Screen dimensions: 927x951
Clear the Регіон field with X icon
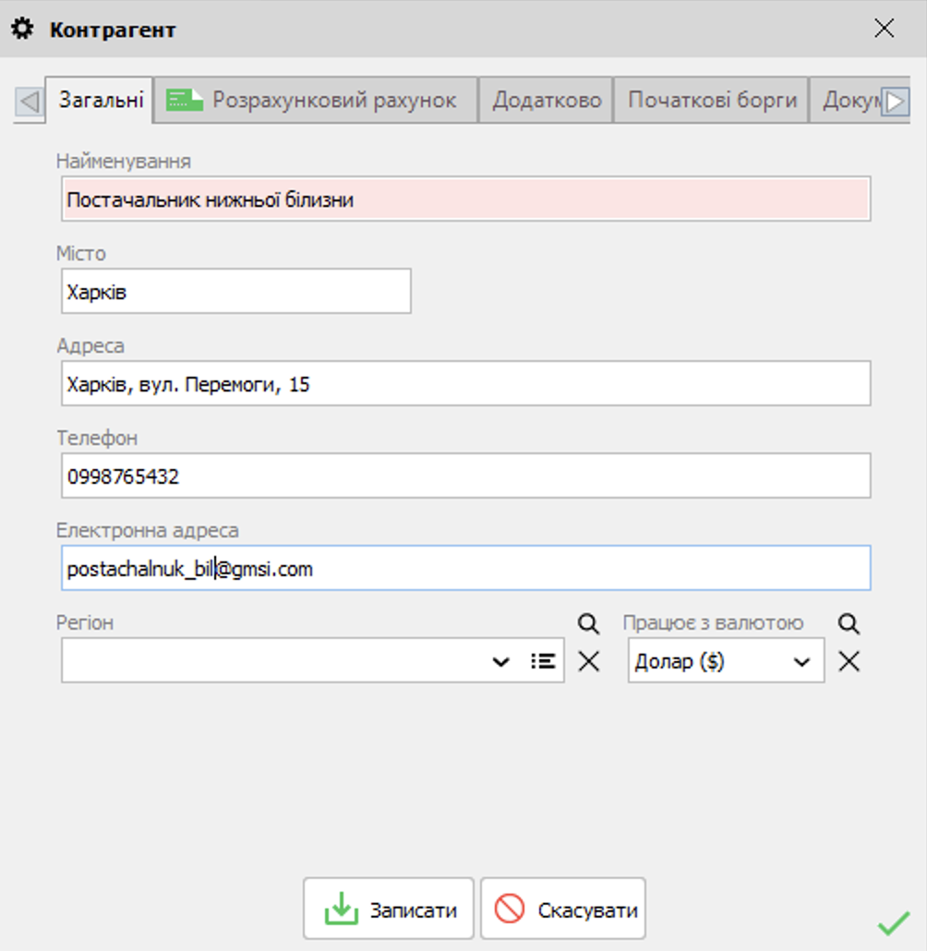[588, 661]
